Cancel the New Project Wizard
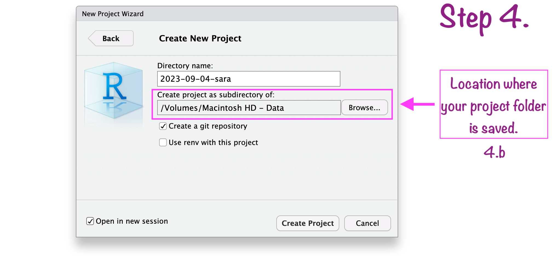This screenshot has width=557, height=256. click(x=367, y=223)
